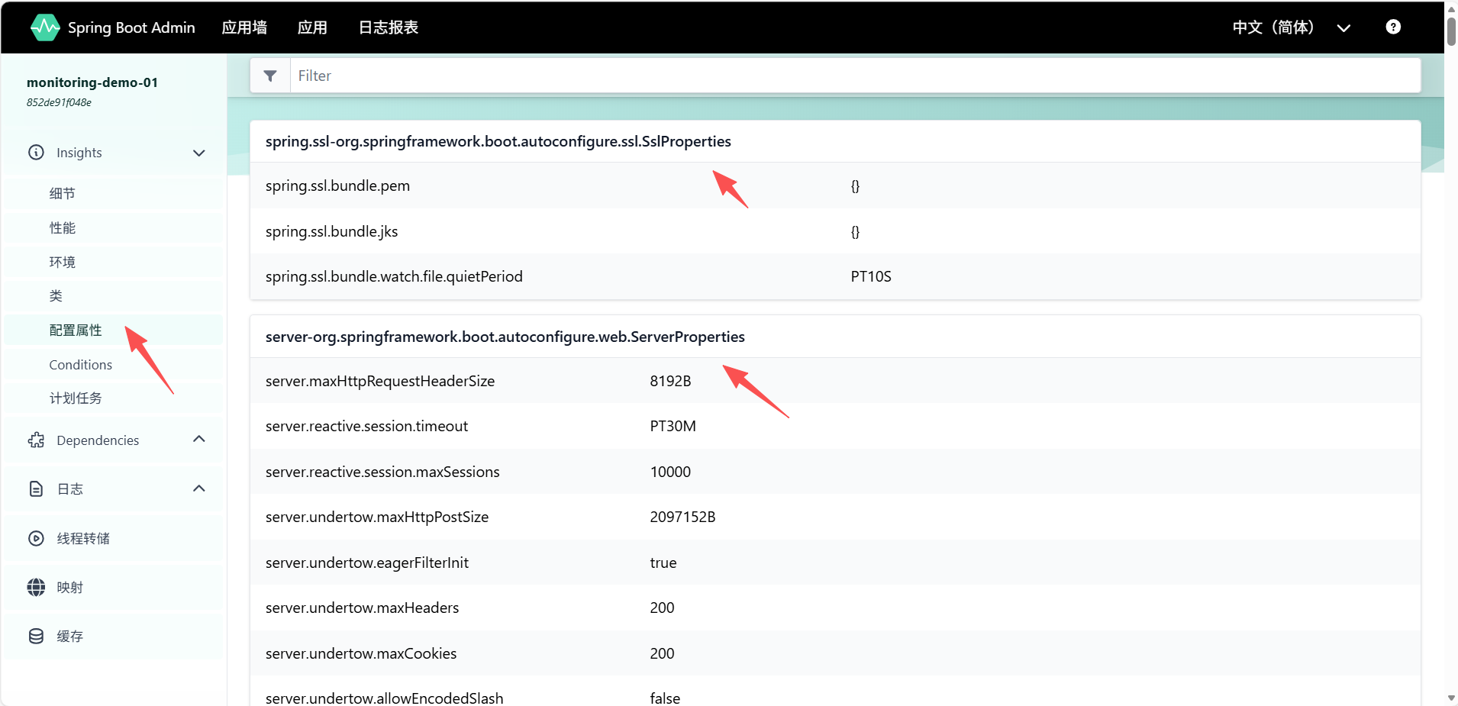The image size is (1458, 706).
Task: Click server.undertow.eagerFilterInit property
Action: point(367,563)
